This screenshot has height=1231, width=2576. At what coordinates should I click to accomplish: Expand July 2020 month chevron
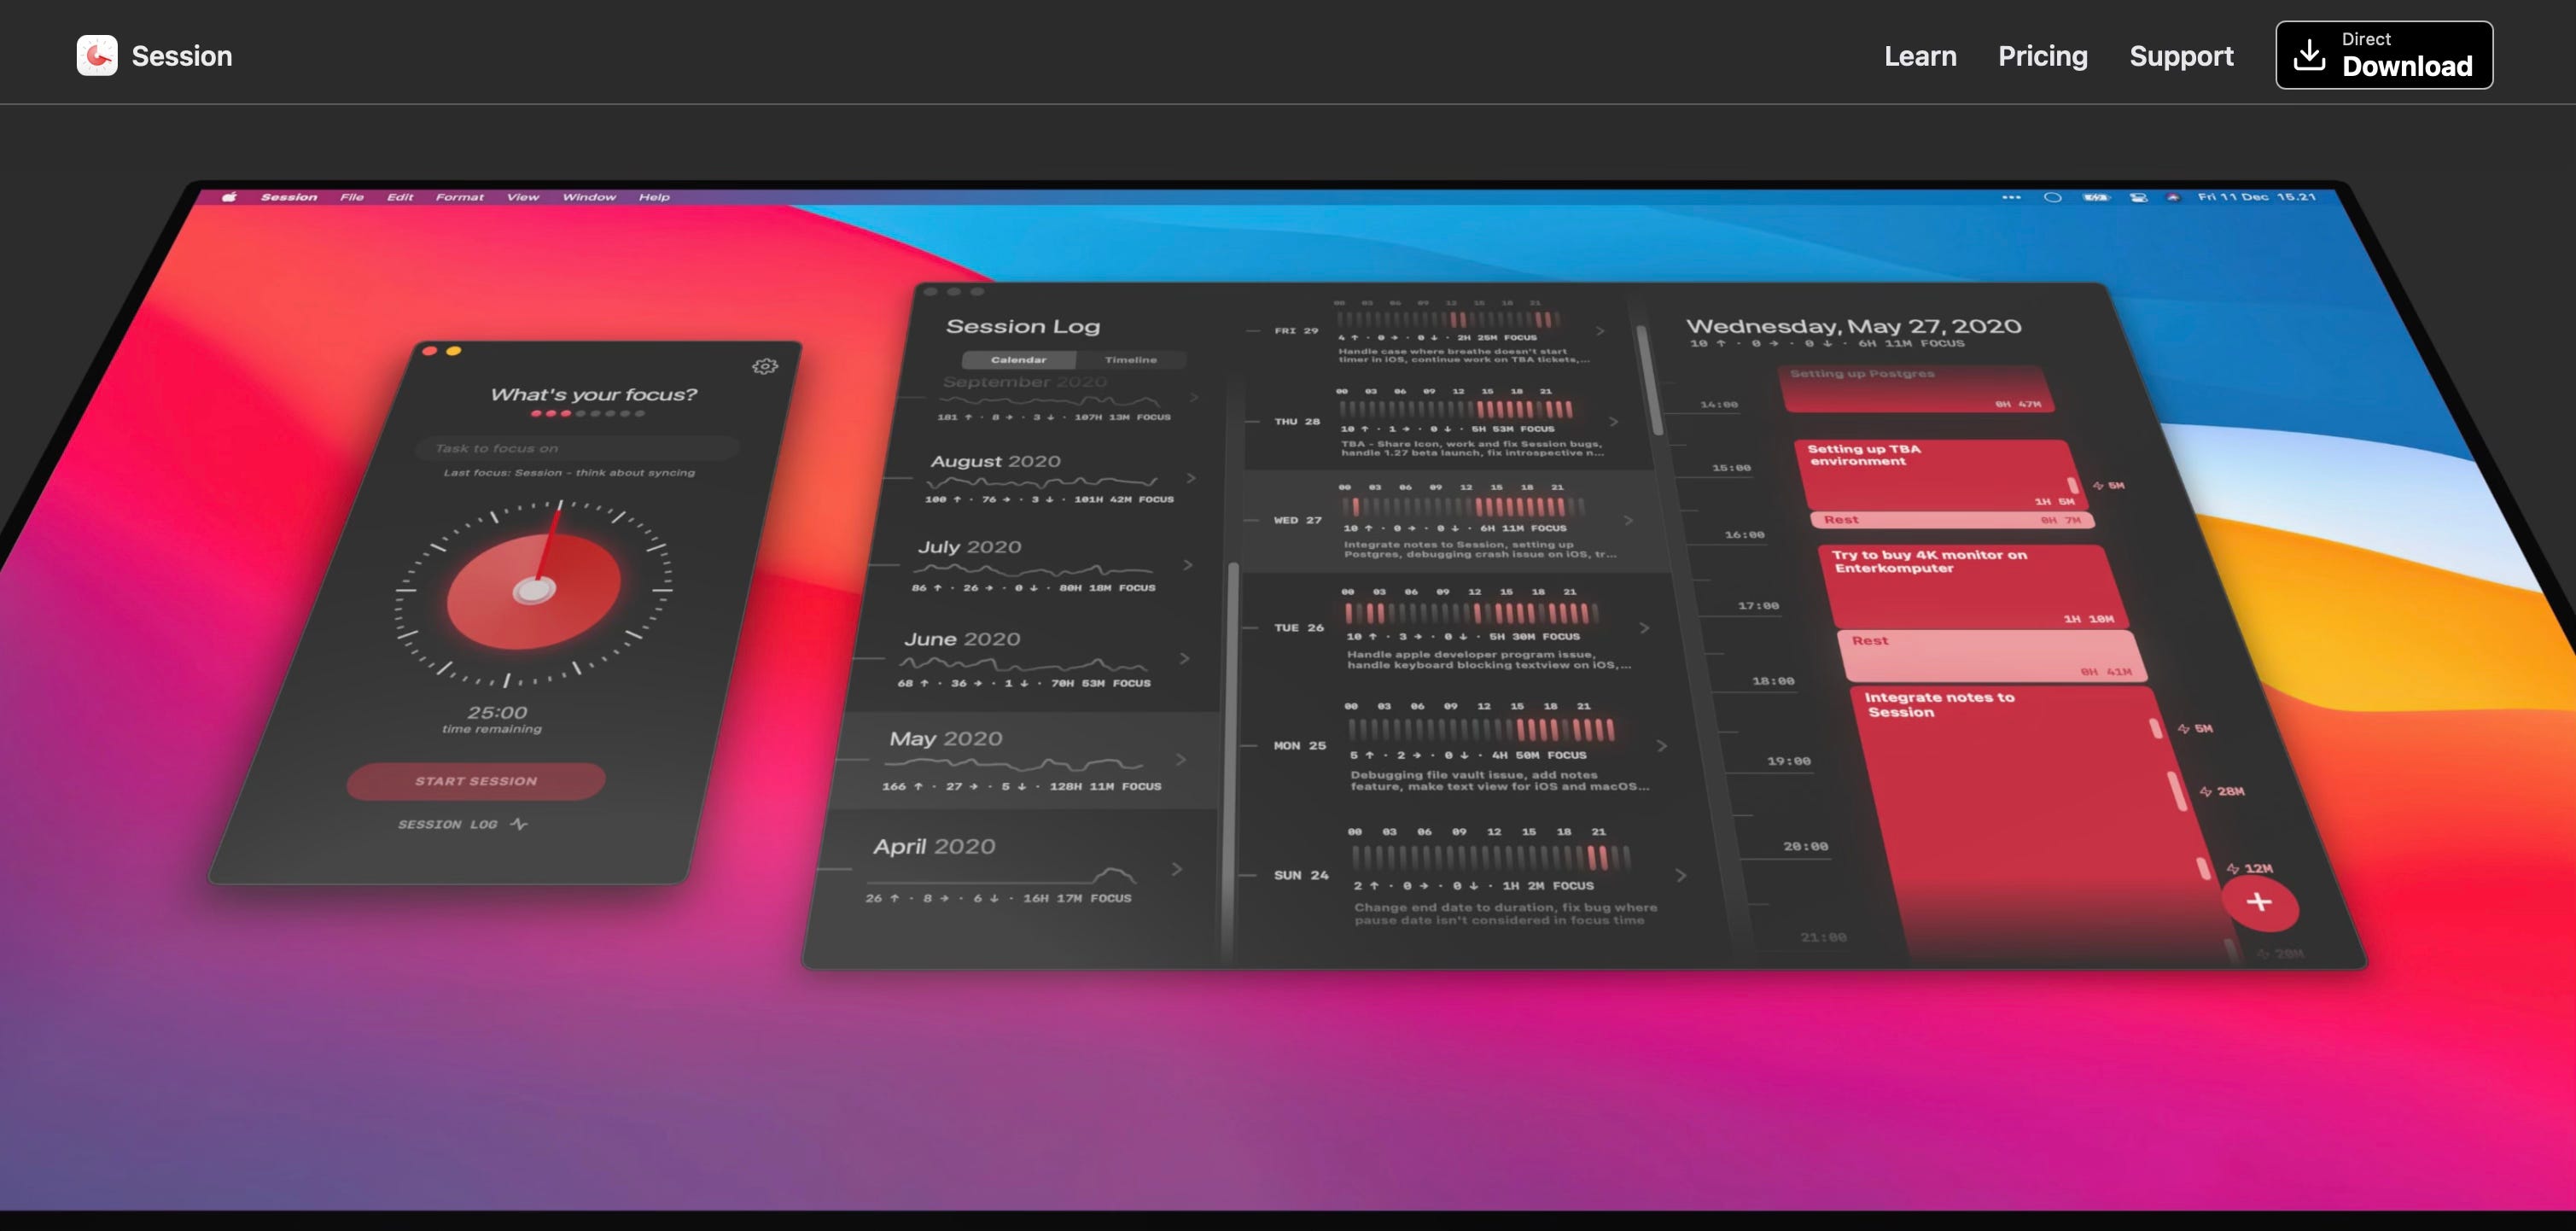[x=1188, y=565]
